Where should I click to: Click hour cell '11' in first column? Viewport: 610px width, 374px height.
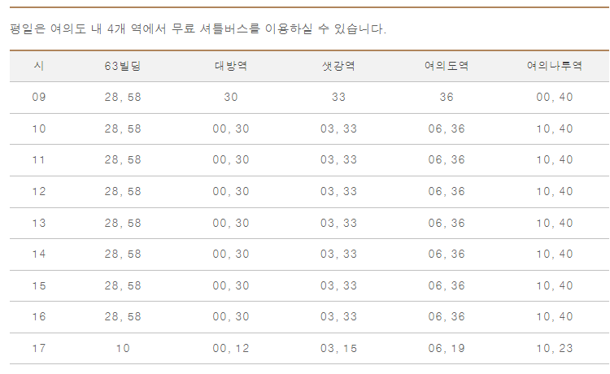(x=39, y=160)
